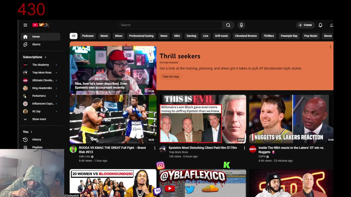Open the Trap More Ross channel avatar under the Epstein video

click(x=163, y=149)
